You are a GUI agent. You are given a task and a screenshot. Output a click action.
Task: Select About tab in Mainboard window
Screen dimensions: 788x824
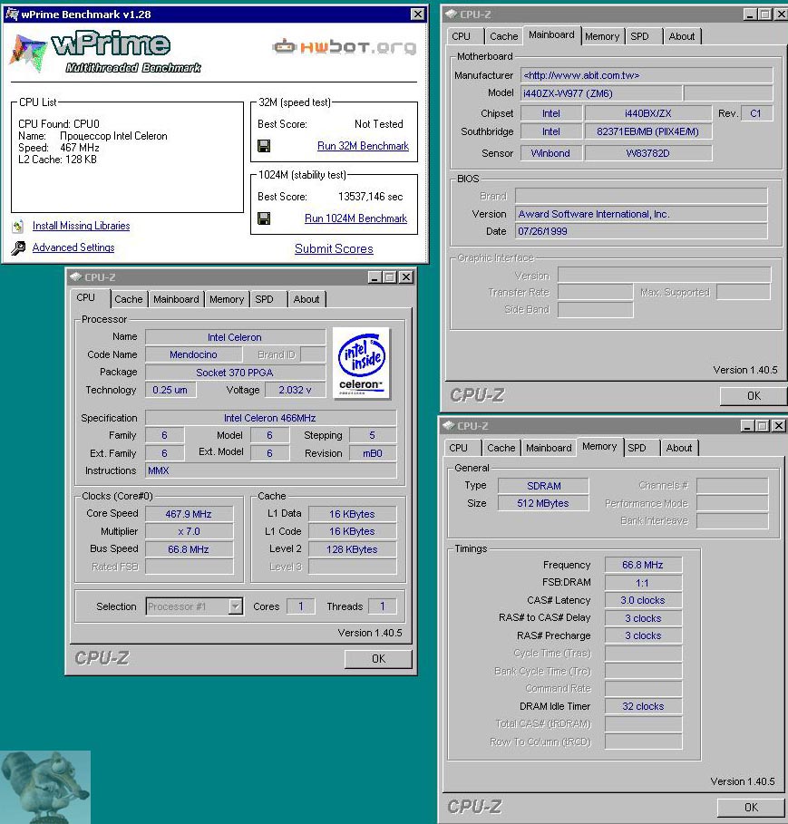[x=682, y=36]
